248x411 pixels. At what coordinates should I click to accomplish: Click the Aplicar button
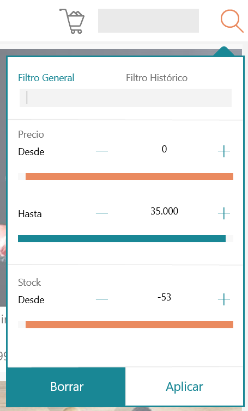[x=184, y=387]
